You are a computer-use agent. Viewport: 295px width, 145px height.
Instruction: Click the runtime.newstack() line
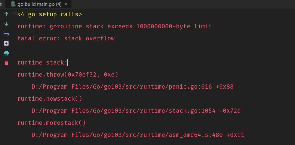click(x=50, y=99)
